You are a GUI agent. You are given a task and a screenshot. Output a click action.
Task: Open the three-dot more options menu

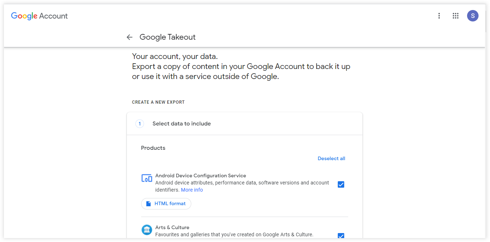(x=439, y=16)
